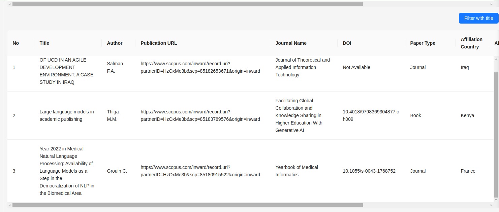The height and width of the screenshot is (212, 499).
Task: Click the Filter with title button
Action: point(478,18)
